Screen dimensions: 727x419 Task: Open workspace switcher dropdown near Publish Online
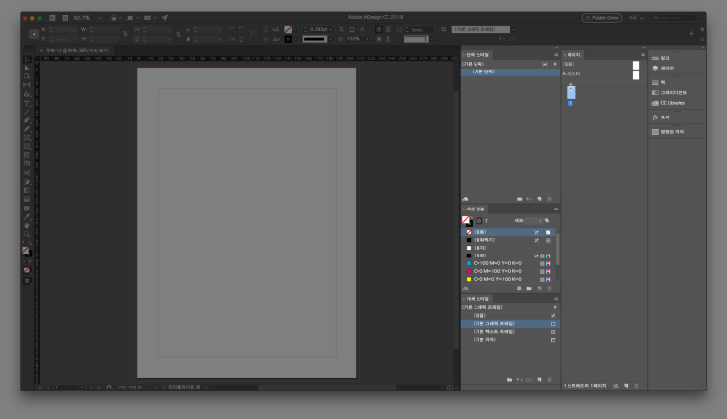pyautogui.click(x=636, y=18)
